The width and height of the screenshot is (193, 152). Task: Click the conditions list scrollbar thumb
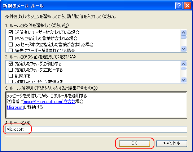183,37
